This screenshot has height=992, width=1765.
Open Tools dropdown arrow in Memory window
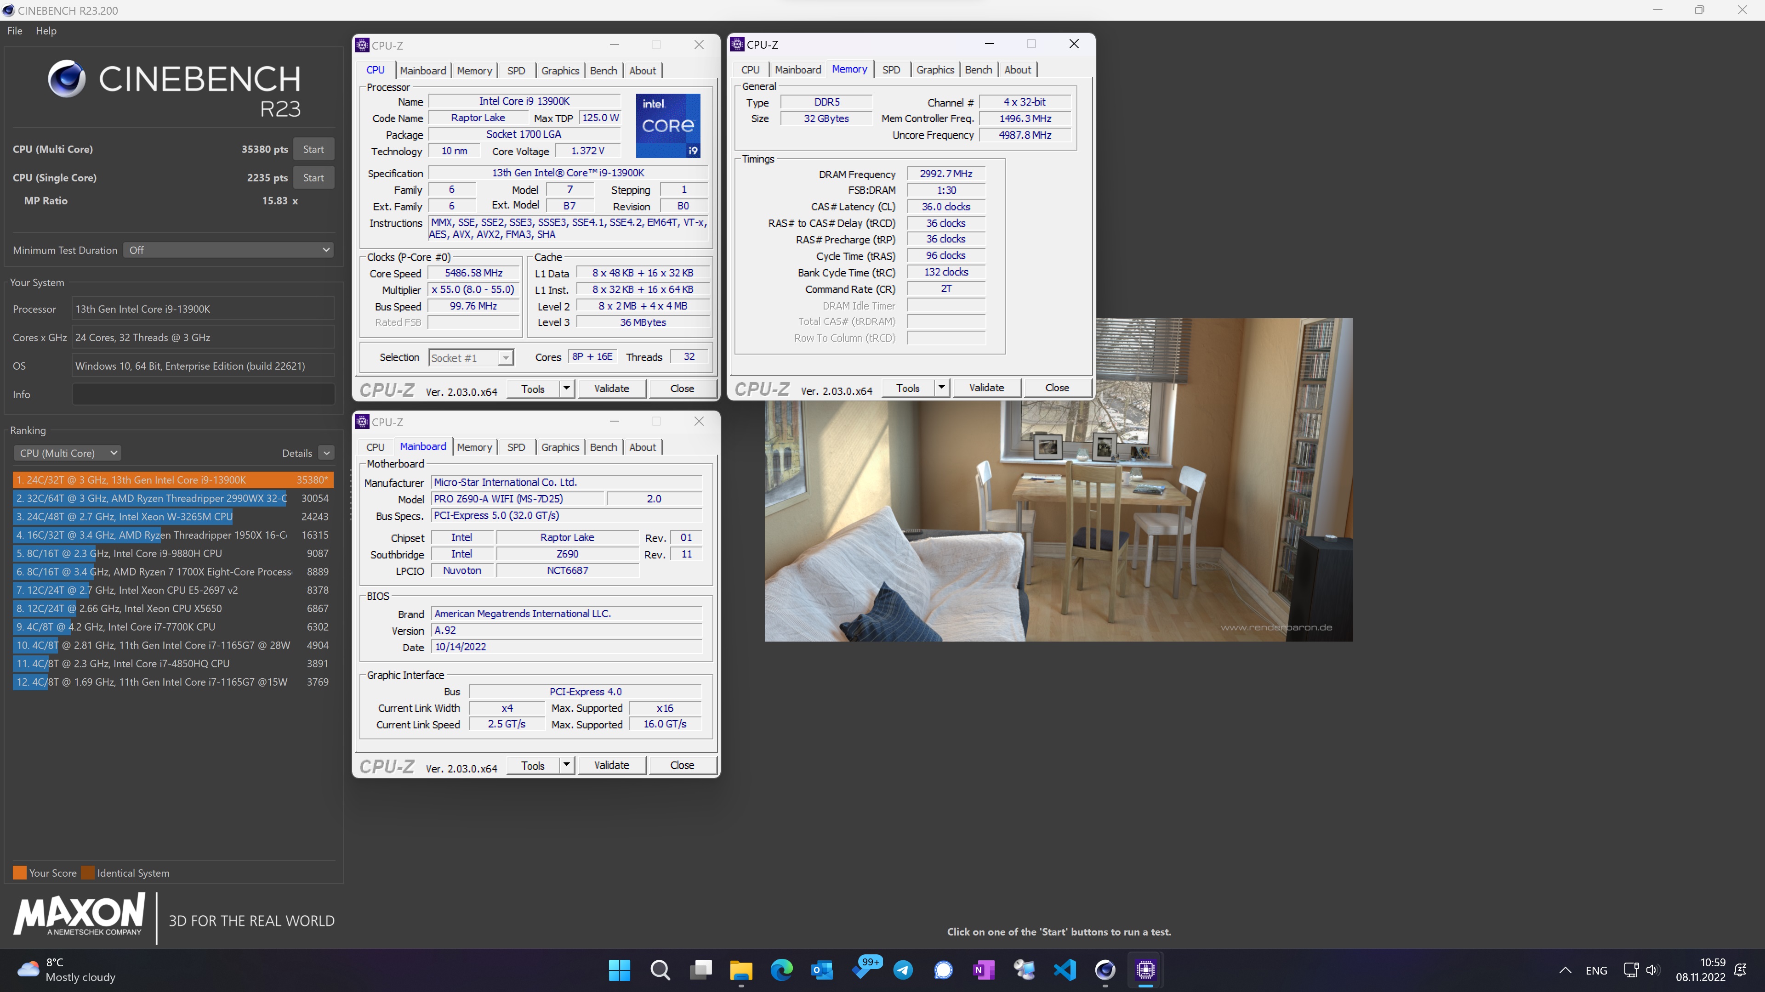click(941, 388)
